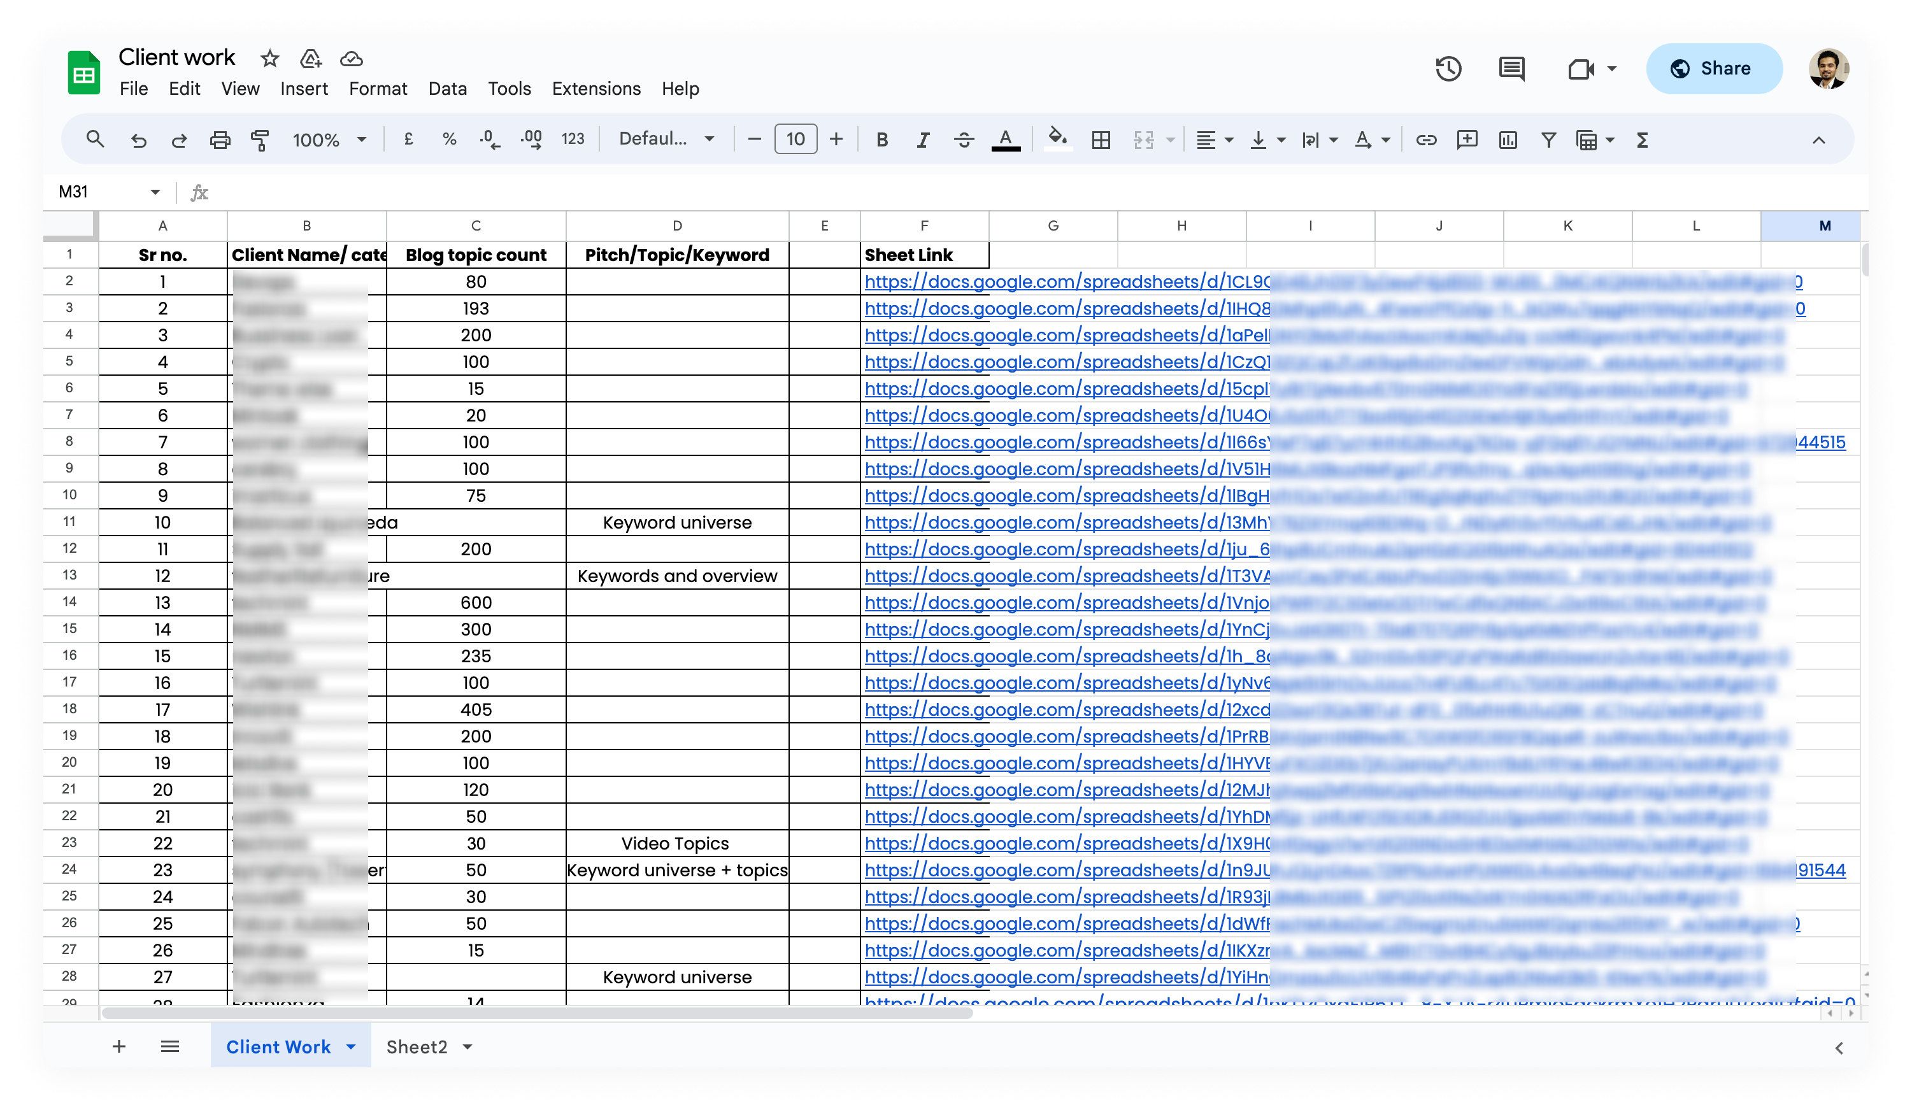This screenshot has width=1912, height=1117.
Task: Click the create filter icon
Action: coord(1548,139)
